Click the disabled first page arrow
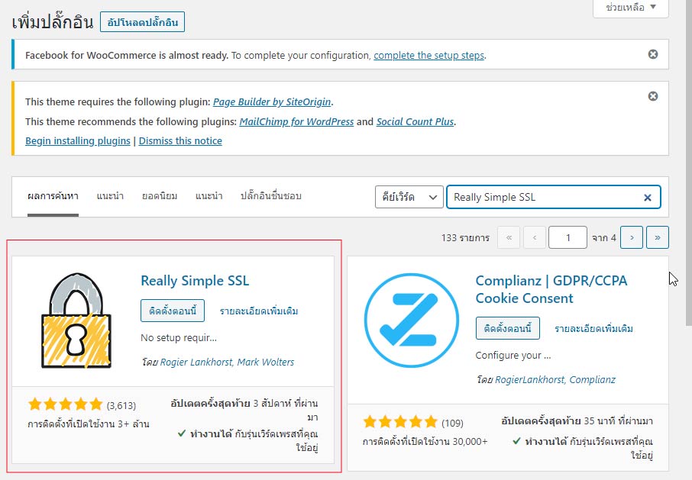This screenshot has width=692, height=480. [x=509, y=237]
